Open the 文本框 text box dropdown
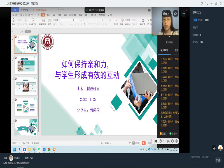This screenshot has width=224, height=168. (116, 24)
